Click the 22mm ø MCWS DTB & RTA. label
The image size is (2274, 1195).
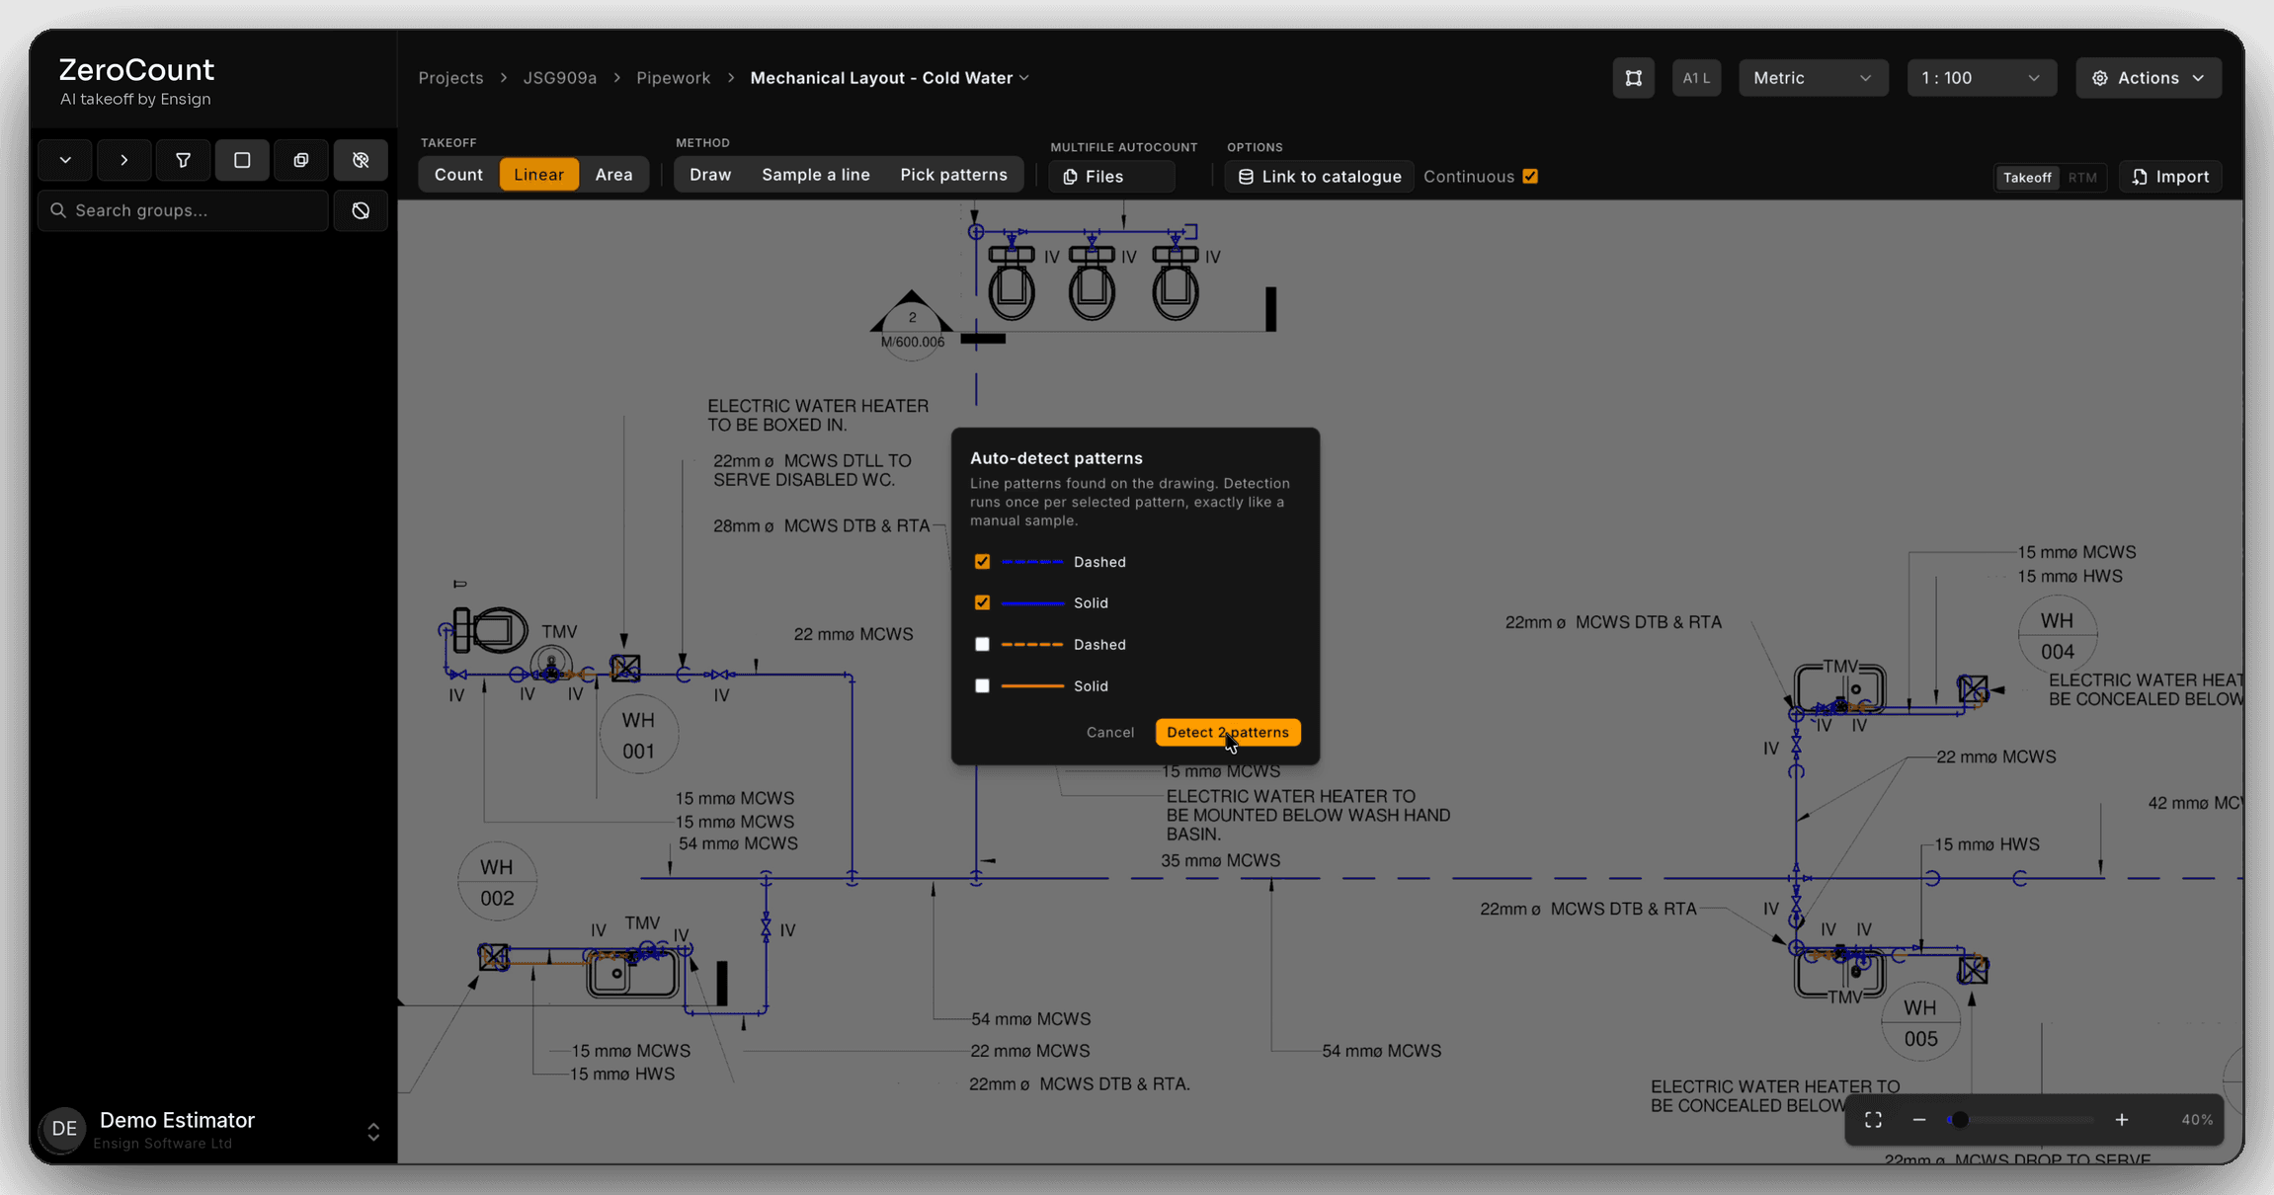pos(1079,1083)
